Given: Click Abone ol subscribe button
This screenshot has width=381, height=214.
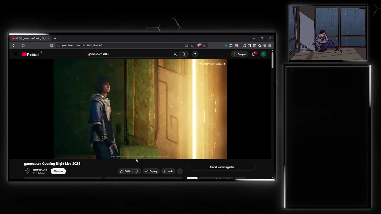Looking at the screenshot, I should [58, 171].
